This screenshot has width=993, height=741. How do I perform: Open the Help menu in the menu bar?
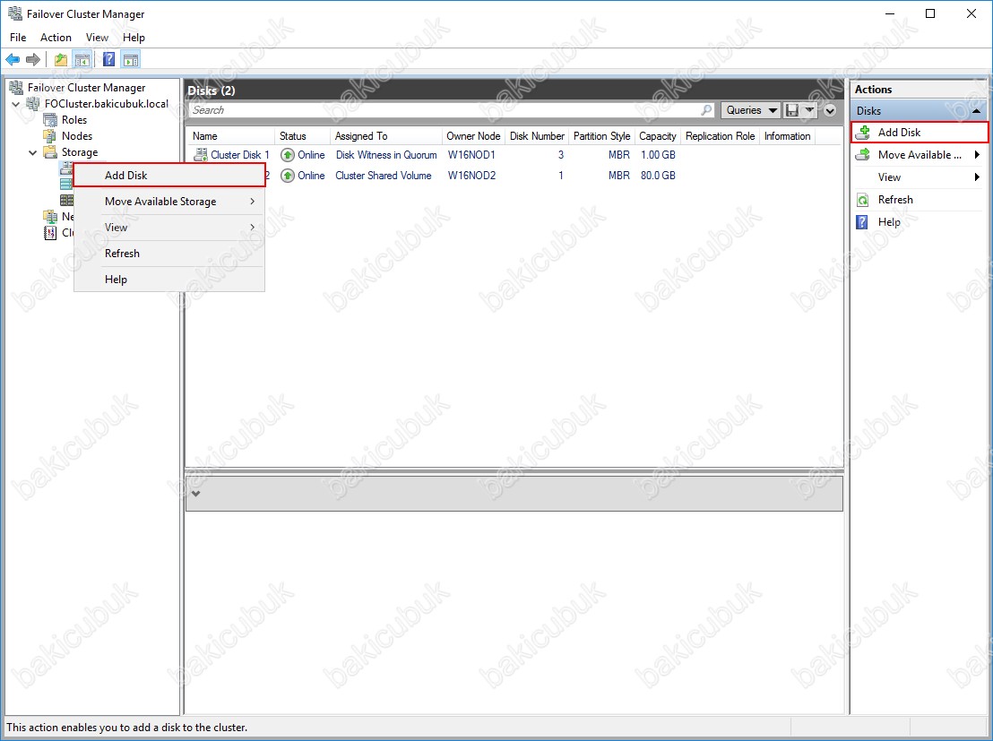click(134, 38)
